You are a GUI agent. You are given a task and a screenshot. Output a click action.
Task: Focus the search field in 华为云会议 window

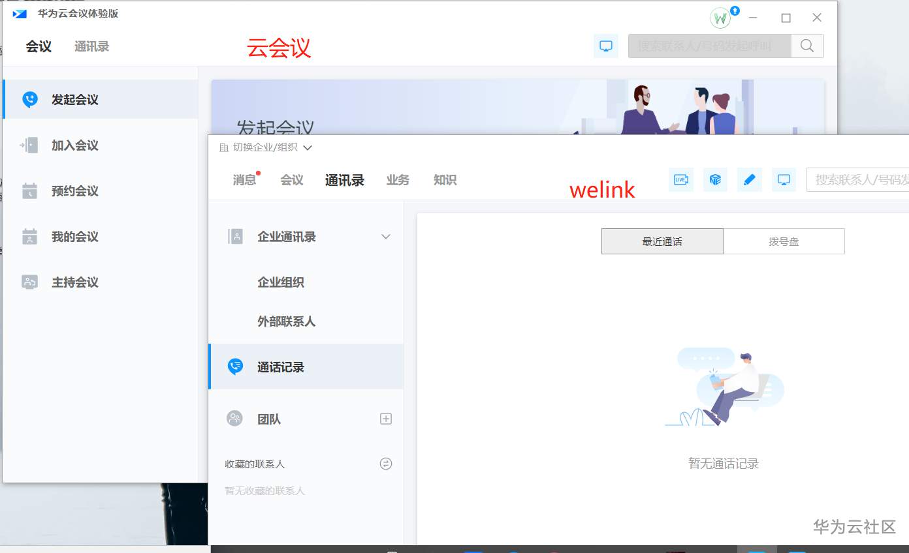[710, 46]
